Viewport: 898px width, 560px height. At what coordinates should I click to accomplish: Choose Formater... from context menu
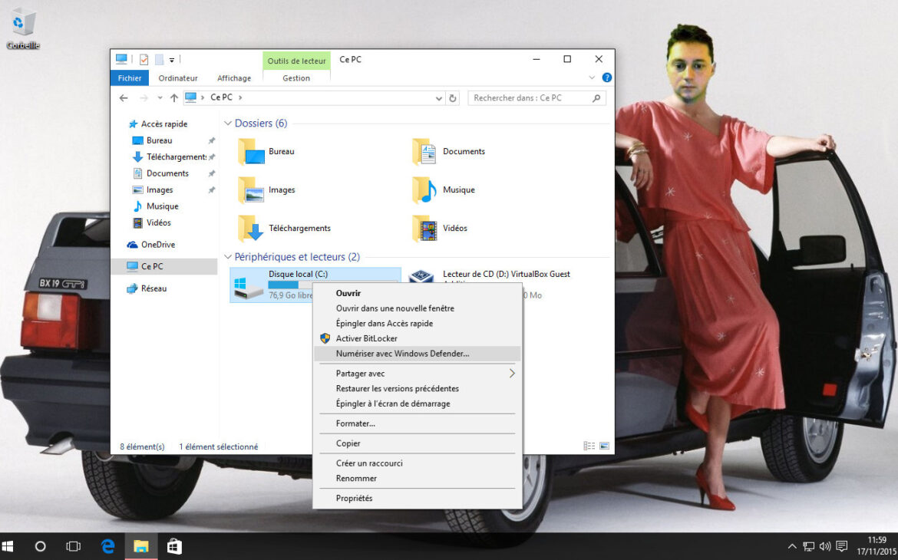click(x=355, y=423)
